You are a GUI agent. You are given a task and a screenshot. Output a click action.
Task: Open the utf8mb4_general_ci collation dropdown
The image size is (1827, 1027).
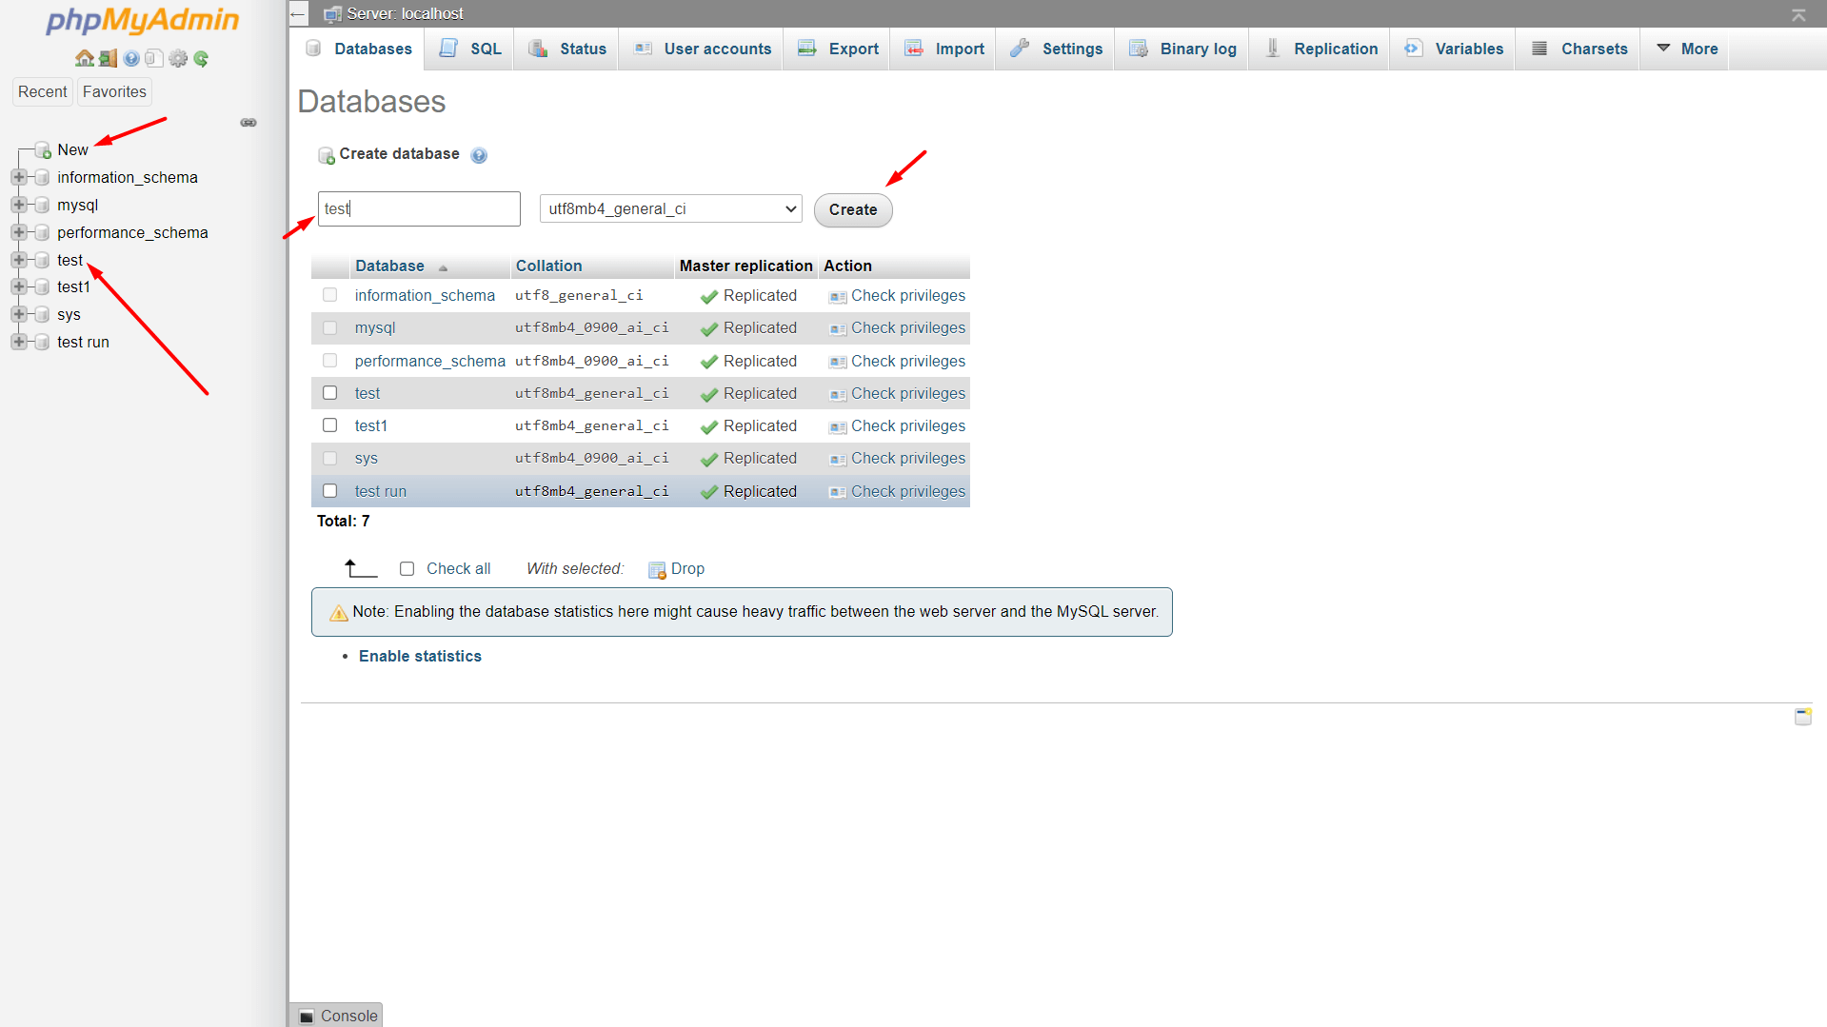click(670, 209)
